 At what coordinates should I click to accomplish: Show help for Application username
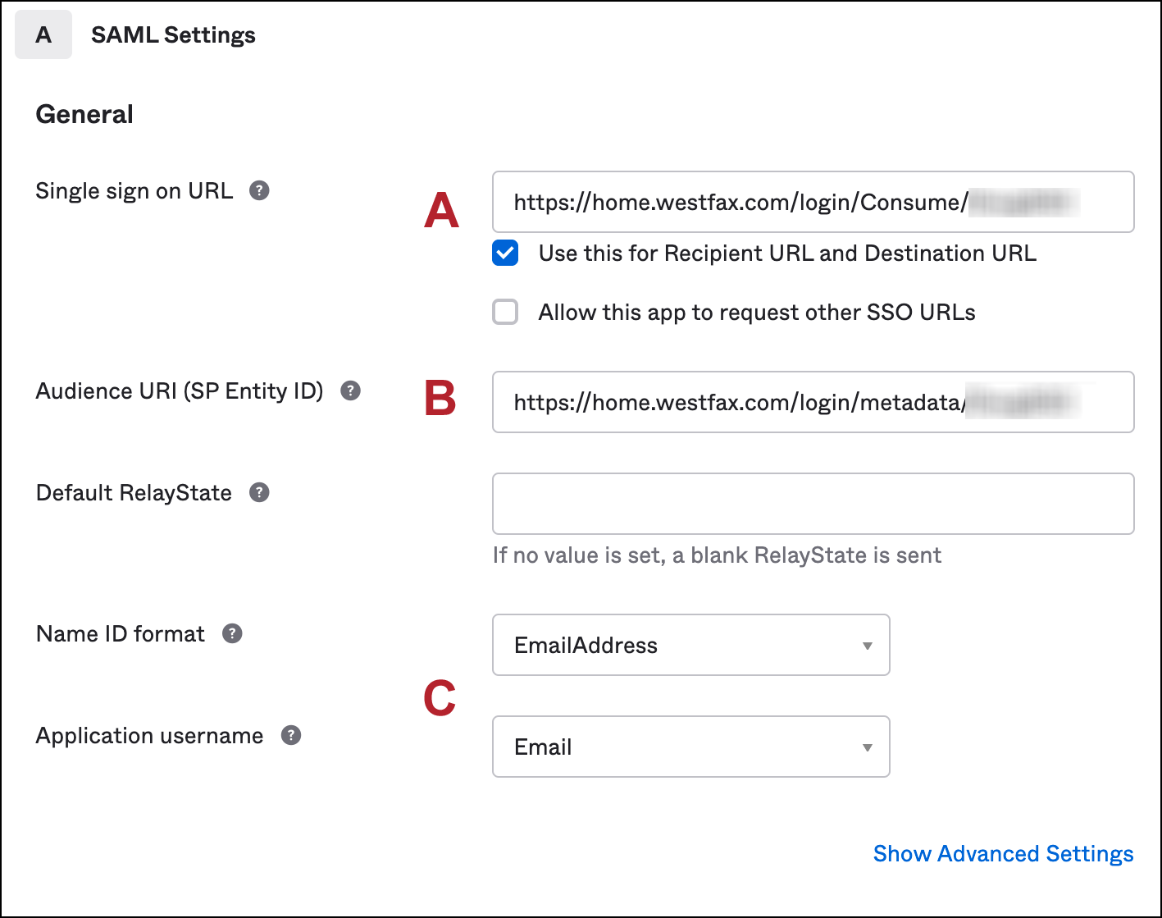[291, 736]
